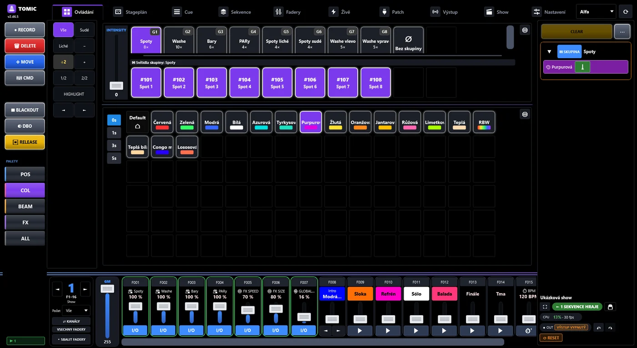Open the Počet Vše dropdown
This screenshot has width=637, height=348.
click(x=76, y=311)
